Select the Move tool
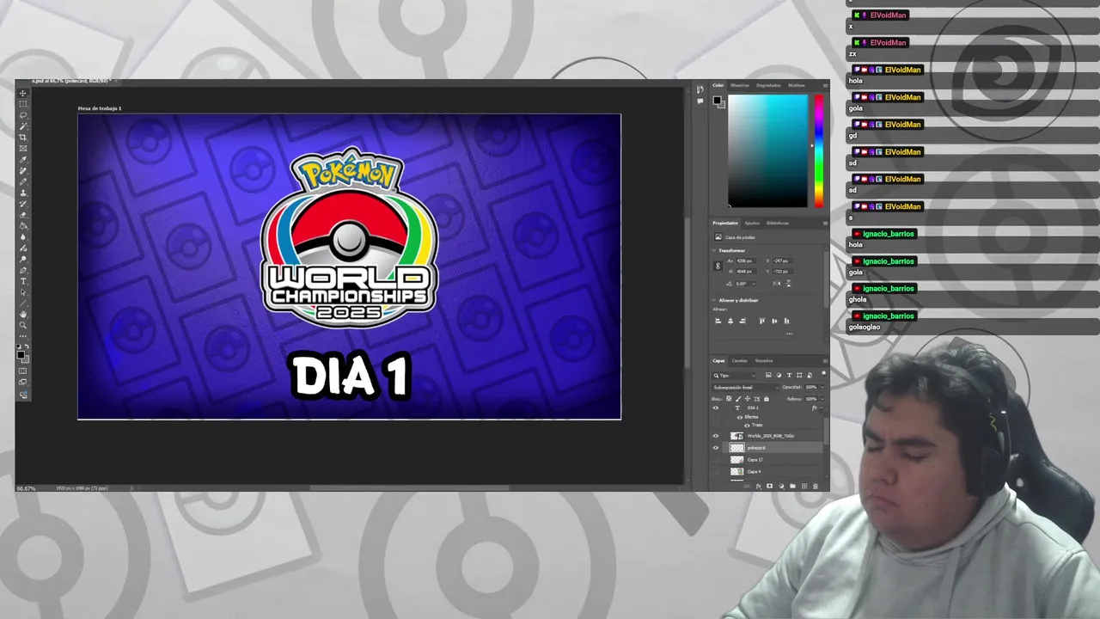Viewport: 1100px width, 619px height. tap(23, 93)
